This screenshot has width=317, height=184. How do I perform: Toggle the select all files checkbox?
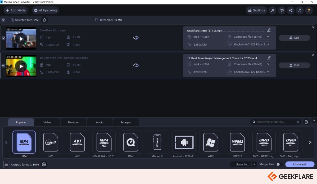pos(3,20)
